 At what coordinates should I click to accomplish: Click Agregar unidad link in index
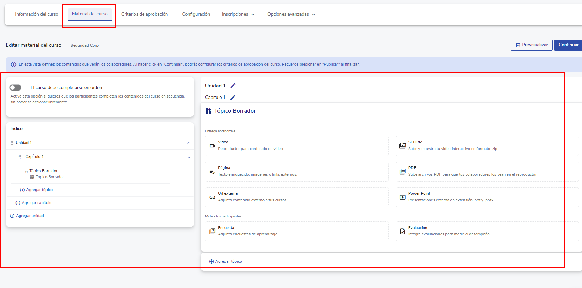[30, 216]
